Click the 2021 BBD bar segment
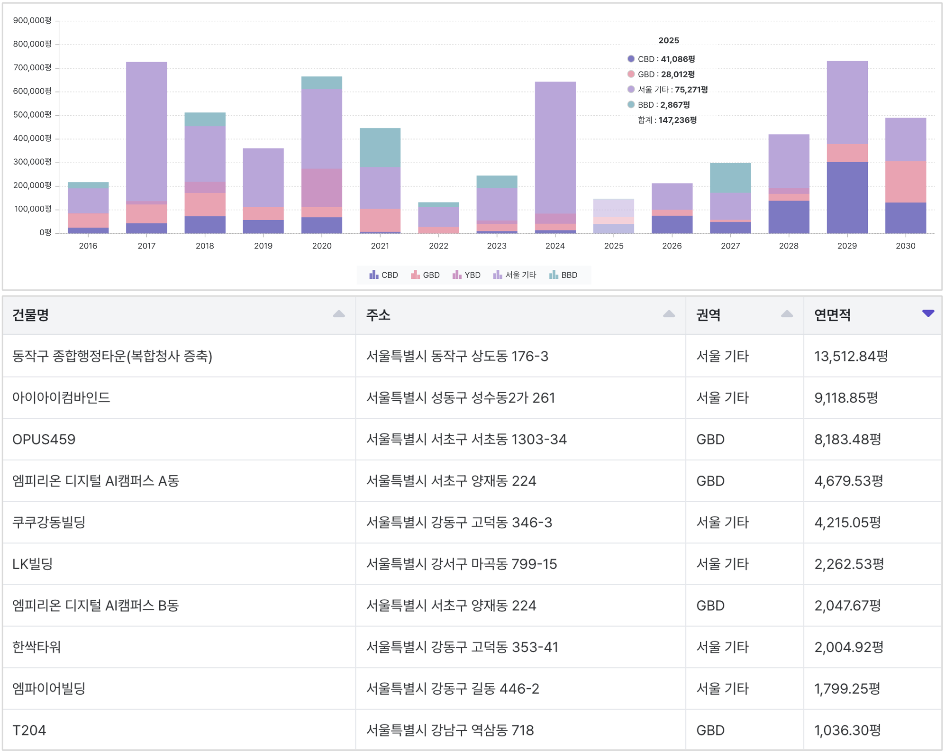 coord(380,147)
